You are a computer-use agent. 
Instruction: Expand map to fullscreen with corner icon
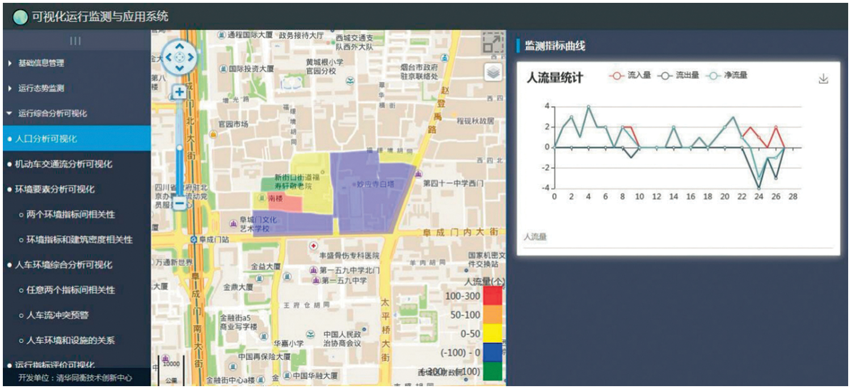click(x=493, y=43)
